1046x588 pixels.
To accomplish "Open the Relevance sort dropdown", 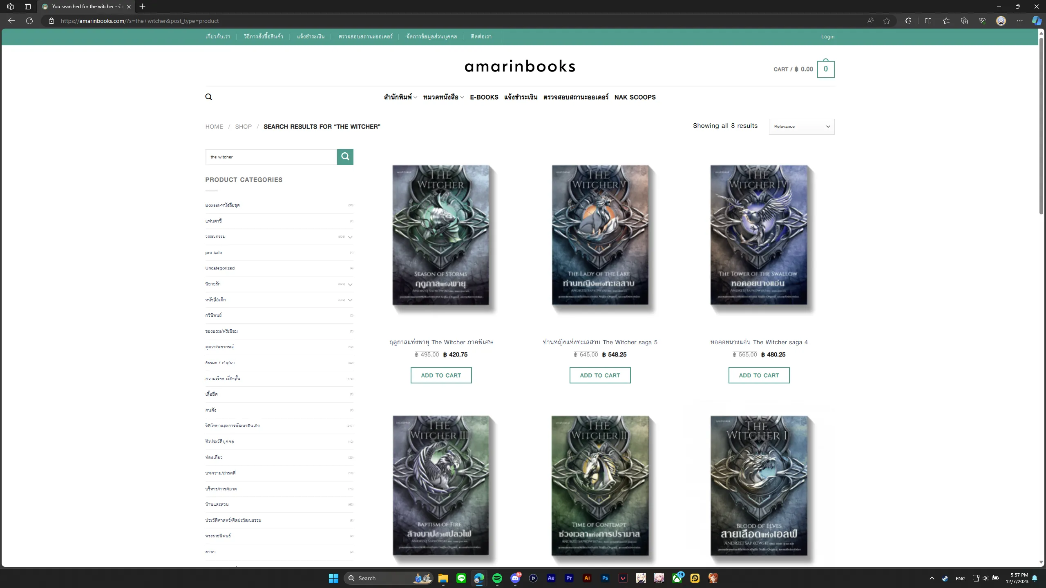I will [802, 127].
